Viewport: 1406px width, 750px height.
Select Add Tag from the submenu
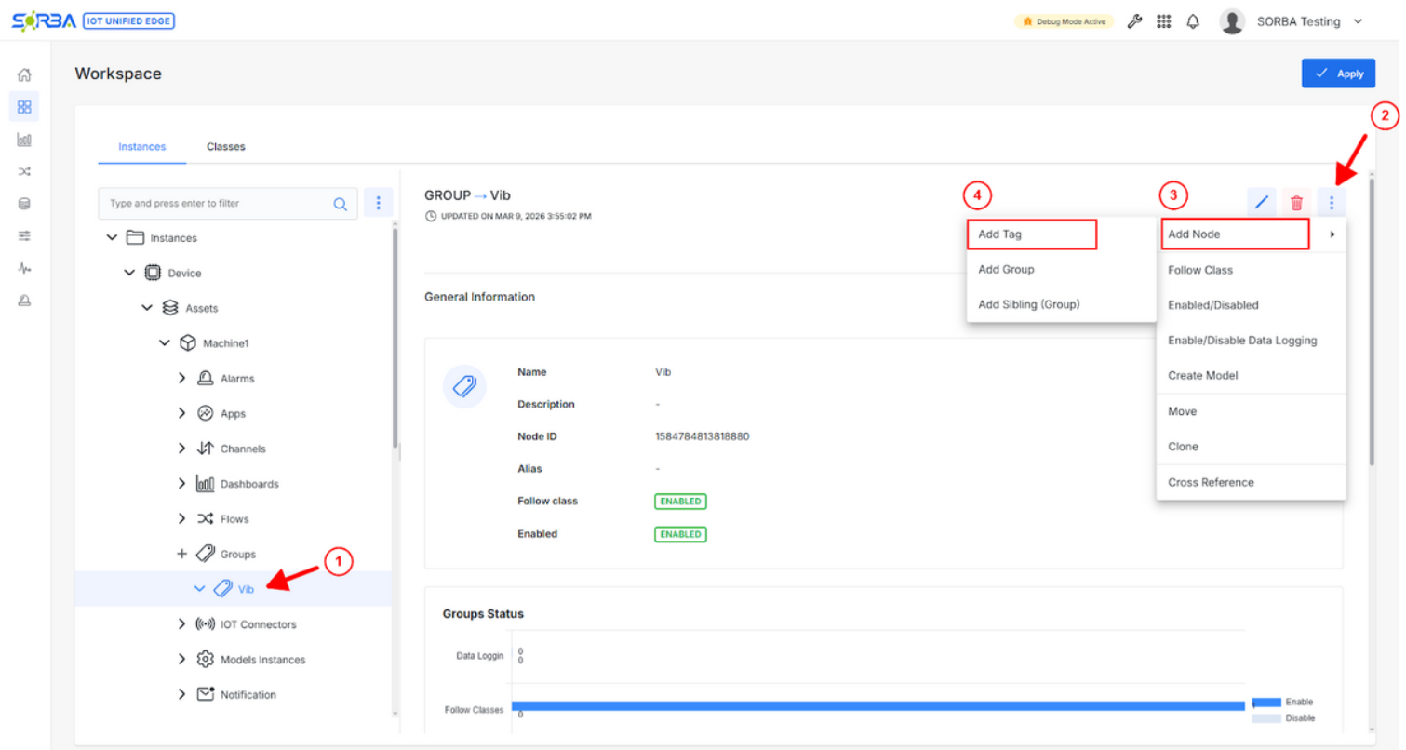[x=1031, y=234]
